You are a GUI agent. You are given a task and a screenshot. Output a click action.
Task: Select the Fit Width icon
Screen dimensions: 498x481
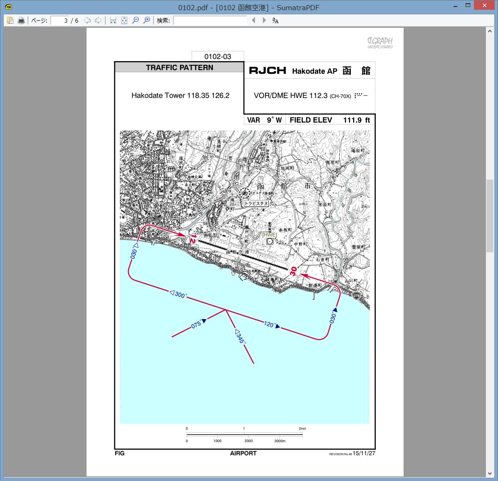(x=113, y=20)
